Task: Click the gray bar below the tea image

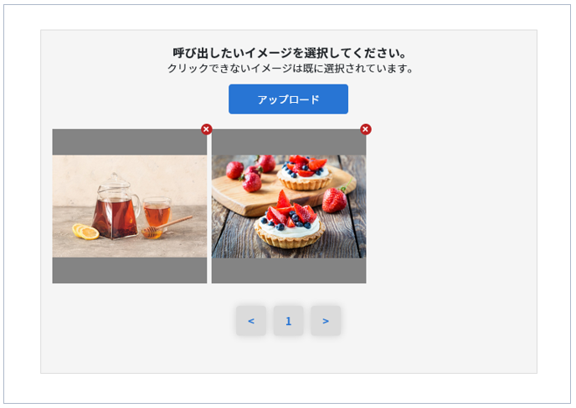Action: (130, 270)
